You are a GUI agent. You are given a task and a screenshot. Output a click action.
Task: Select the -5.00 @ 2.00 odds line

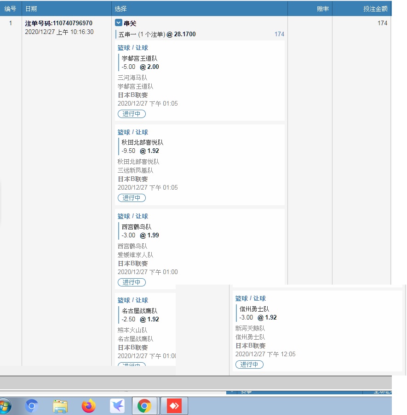[140, 67]
